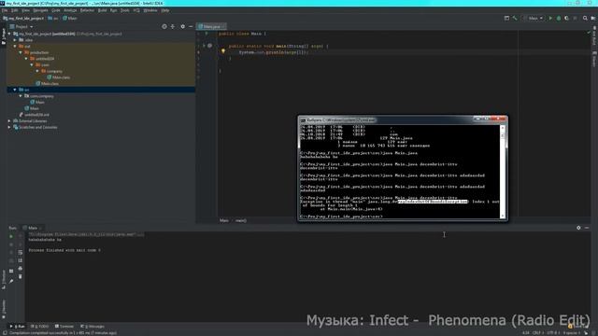Image resolution: width=598 pixels, height=336 pixels.
Task: Click the Main breadcrumb below the editor
Action: pos(224,220)
